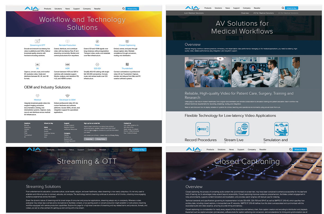Click the Remote Production icon
Viewport: 324px width, 214px height.
click(x=67, y=41)
